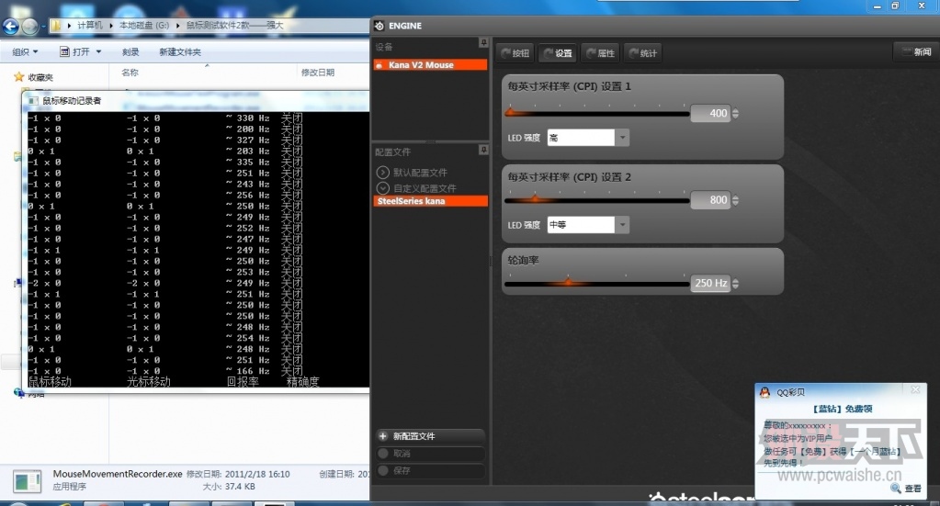Click the network icon in the navigation pane
The height and width of the screenshot is (506, 940).
pos(18,393)
